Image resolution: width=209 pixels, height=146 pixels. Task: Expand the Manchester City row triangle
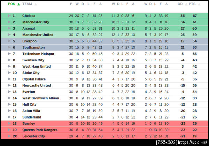coord(9,22)
